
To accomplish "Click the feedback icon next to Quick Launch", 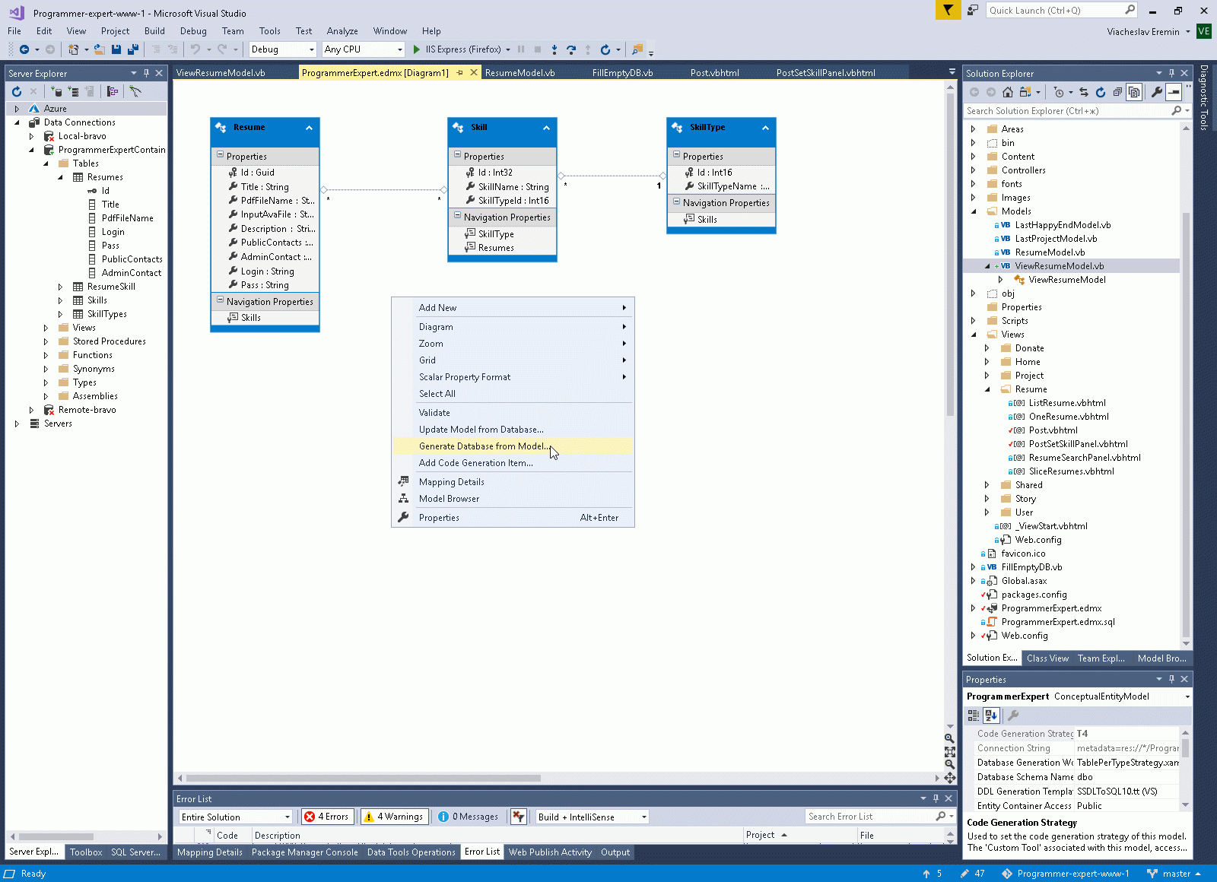I will point(973,10).
